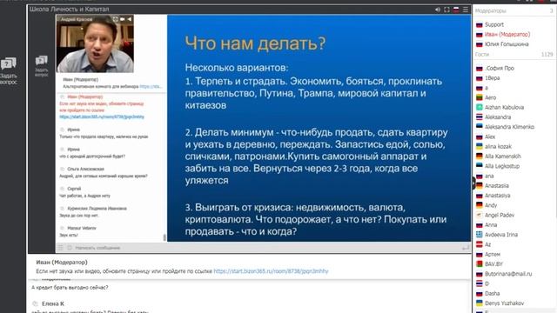Viewport: 557px width, 313px height.
Task: Select guest '1Вера'
Action: tap(493, 78)
